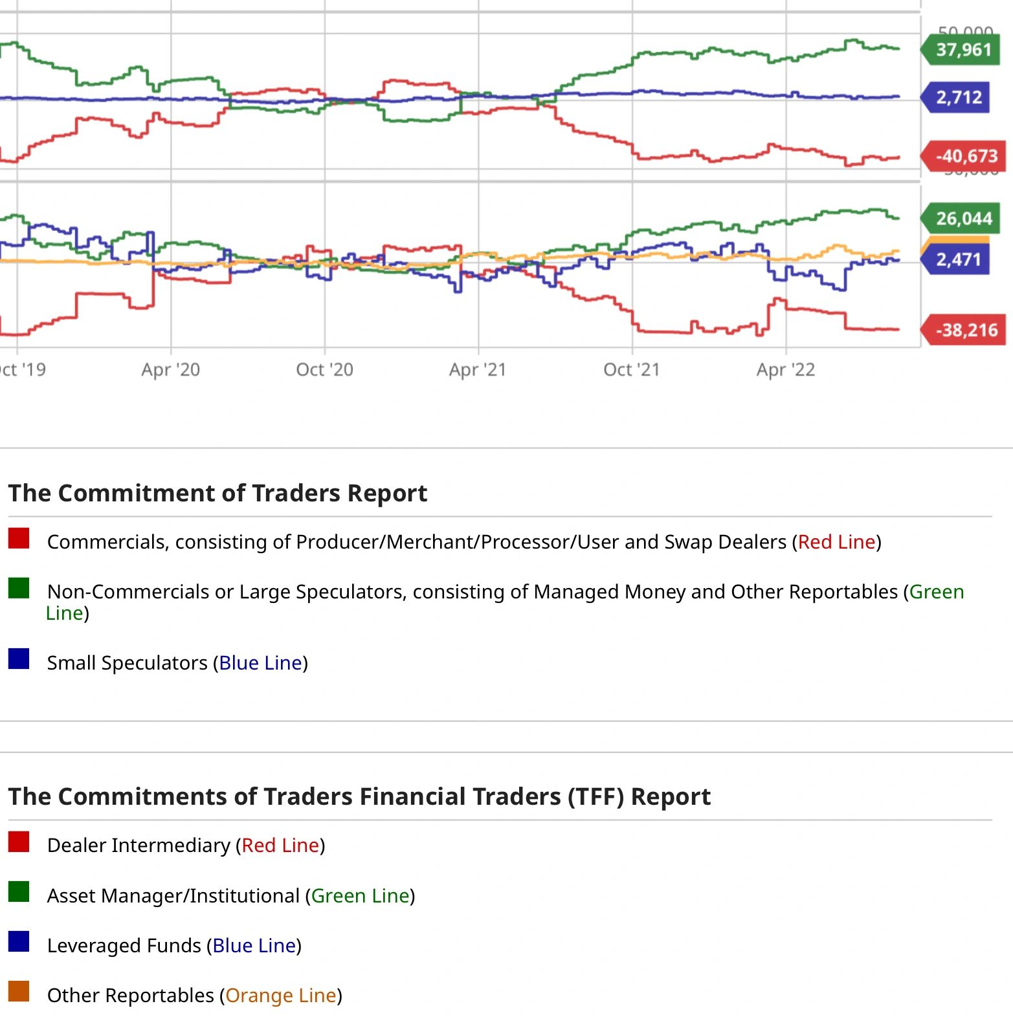The height and width of the screenshot is (1017, 1013).
Task: Click the Oct '21 axis date label
Action: [632, 369]
